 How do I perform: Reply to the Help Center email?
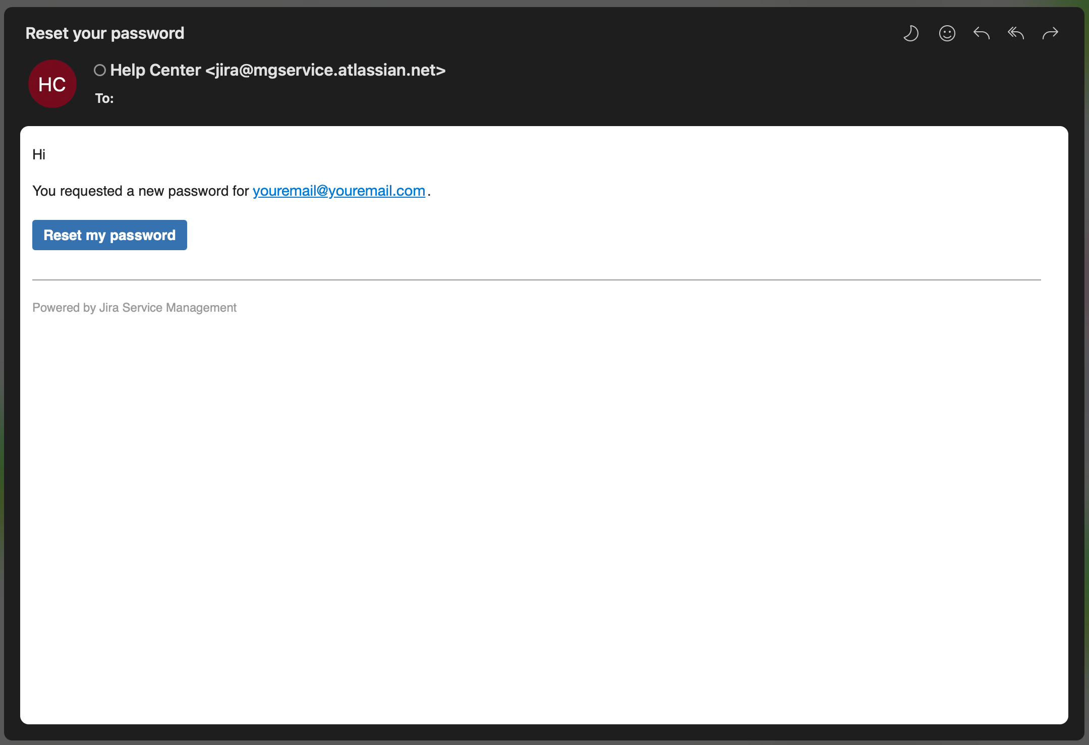pos(981,33)
